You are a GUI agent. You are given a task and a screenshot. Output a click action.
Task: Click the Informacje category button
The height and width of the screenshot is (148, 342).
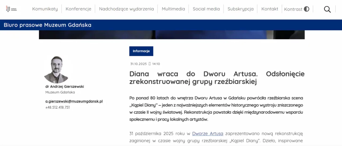[x=141, y=51]
